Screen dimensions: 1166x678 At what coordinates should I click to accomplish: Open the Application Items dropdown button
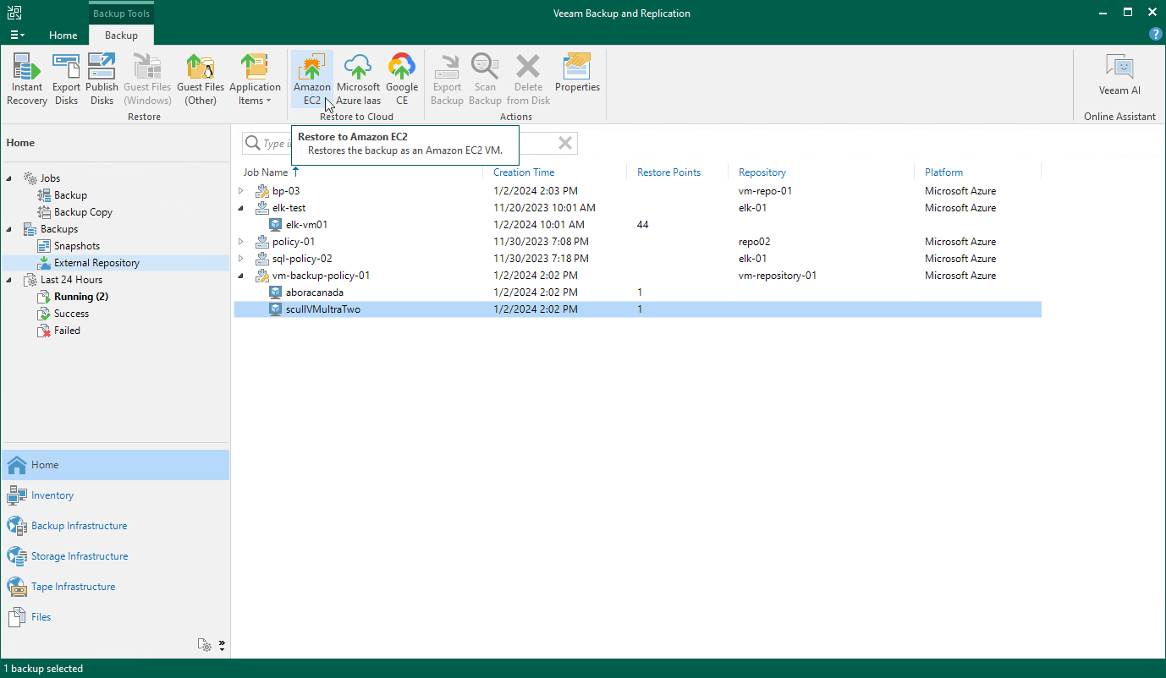coord(255,79)
